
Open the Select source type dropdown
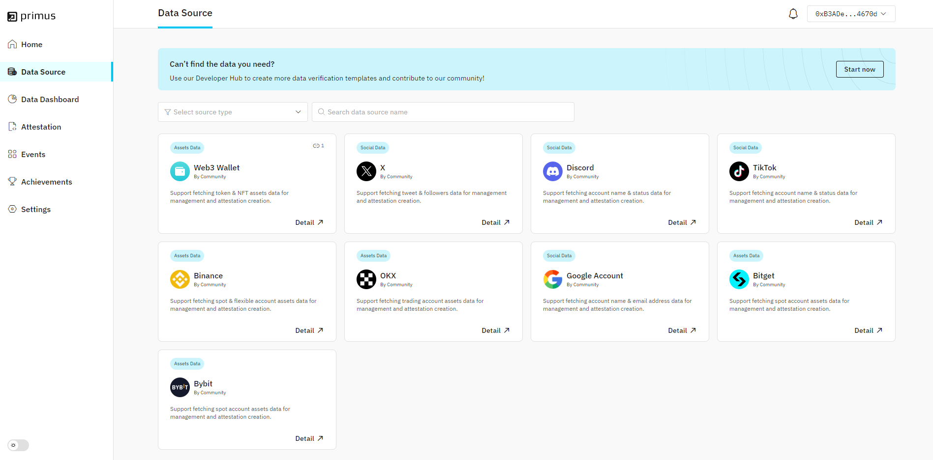click(233, 112)
